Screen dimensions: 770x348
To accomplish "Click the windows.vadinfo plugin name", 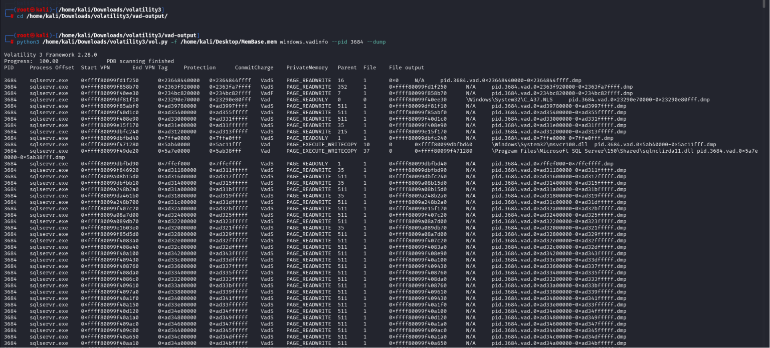I will (304, 42).
